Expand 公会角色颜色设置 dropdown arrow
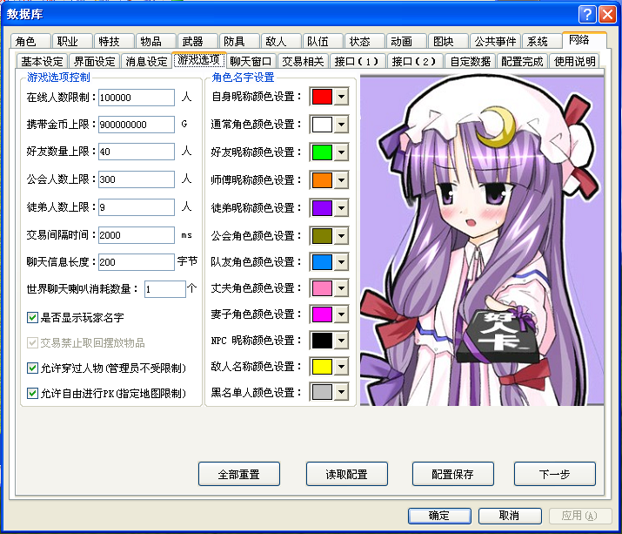 click(341, 235)
